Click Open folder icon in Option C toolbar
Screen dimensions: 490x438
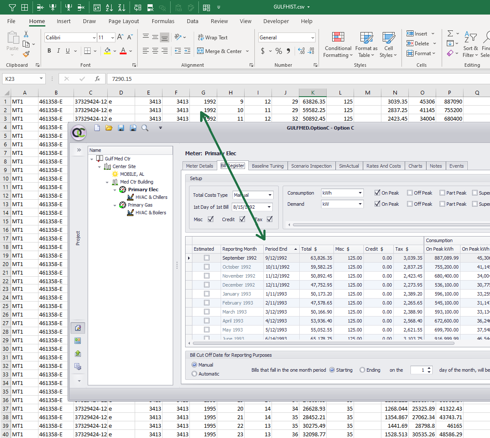coord(109,127)
